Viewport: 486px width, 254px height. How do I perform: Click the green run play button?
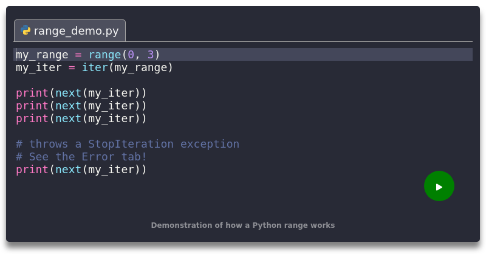point(439,187)
